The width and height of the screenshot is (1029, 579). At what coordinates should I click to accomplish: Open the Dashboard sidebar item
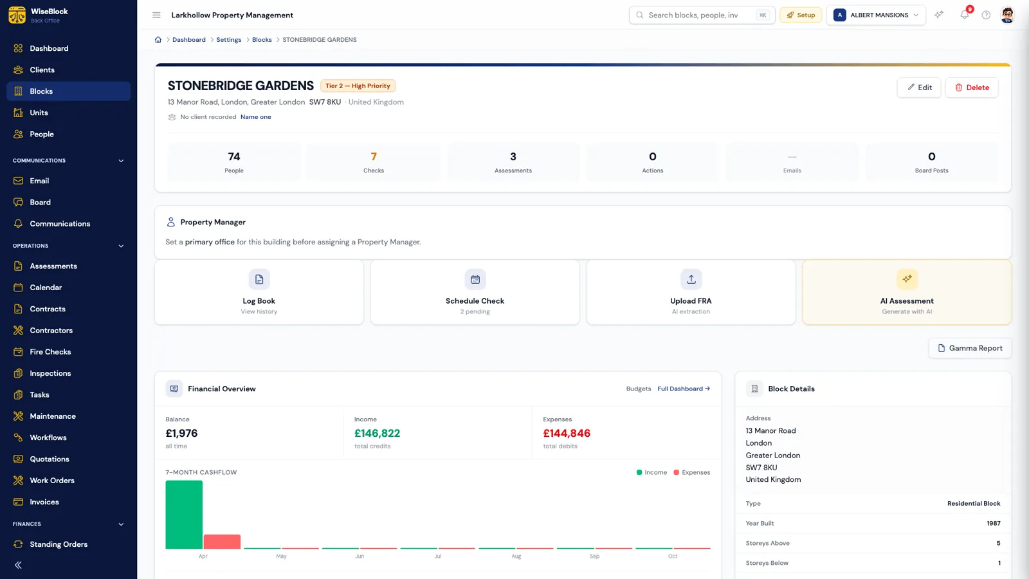click(x=68, y=48)
